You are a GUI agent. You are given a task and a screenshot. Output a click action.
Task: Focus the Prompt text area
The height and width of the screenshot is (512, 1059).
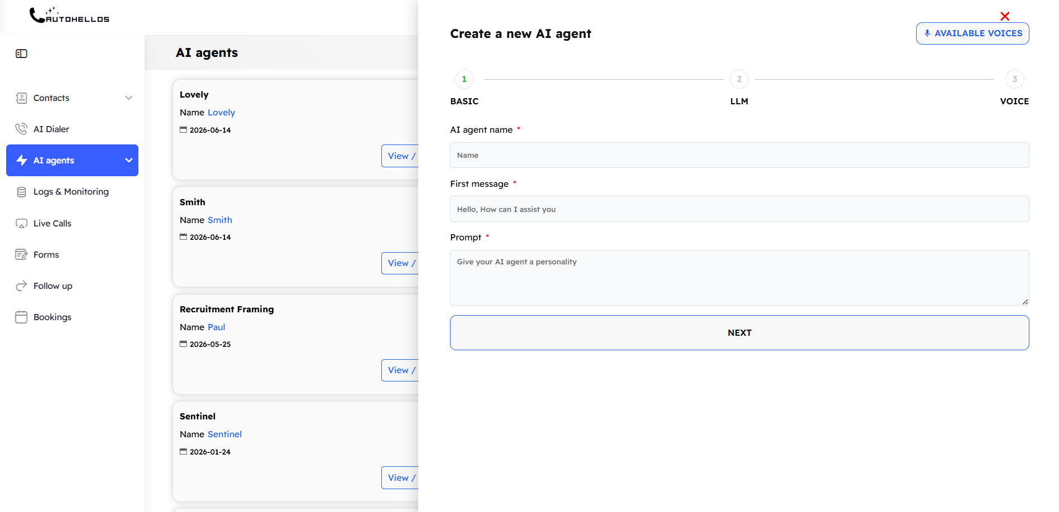point(740,278)
